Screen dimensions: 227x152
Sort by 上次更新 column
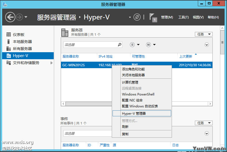tap(186, 57)
